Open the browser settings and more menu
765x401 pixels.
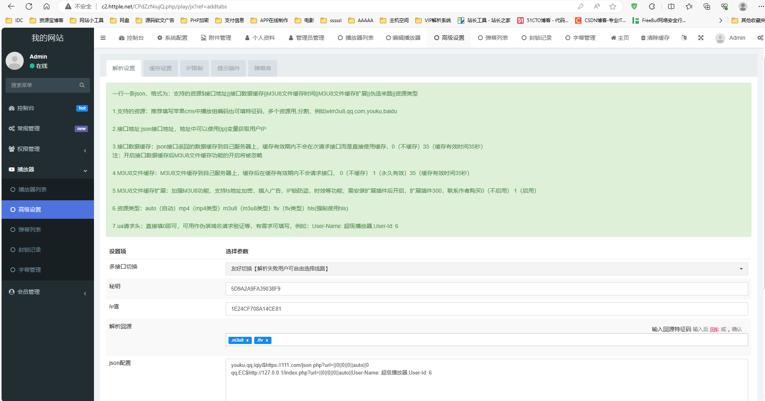click(761, 6)
